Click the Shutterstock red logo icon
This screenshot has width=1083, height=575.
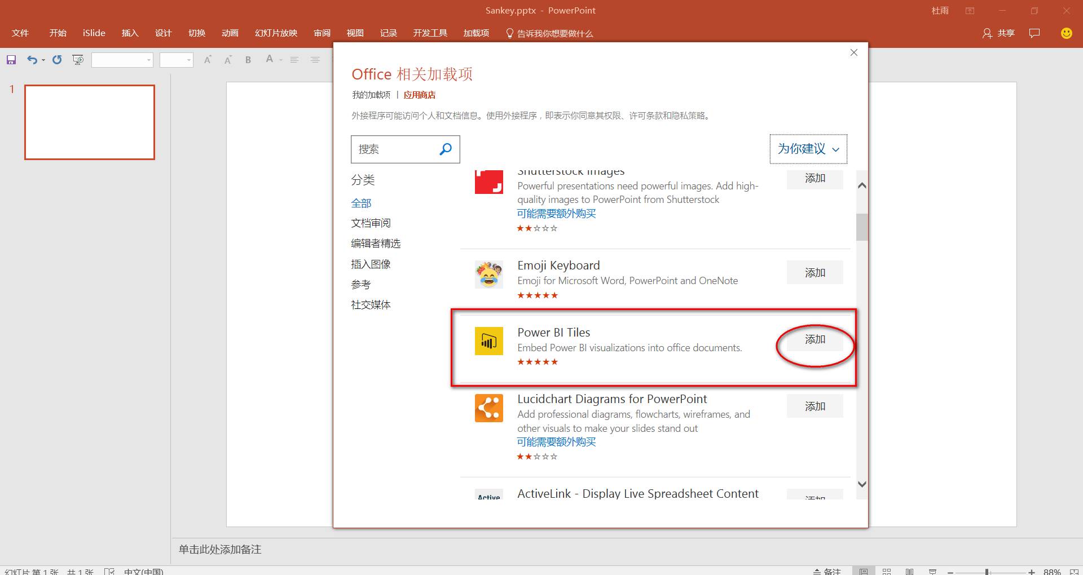(x=488, y=182)
